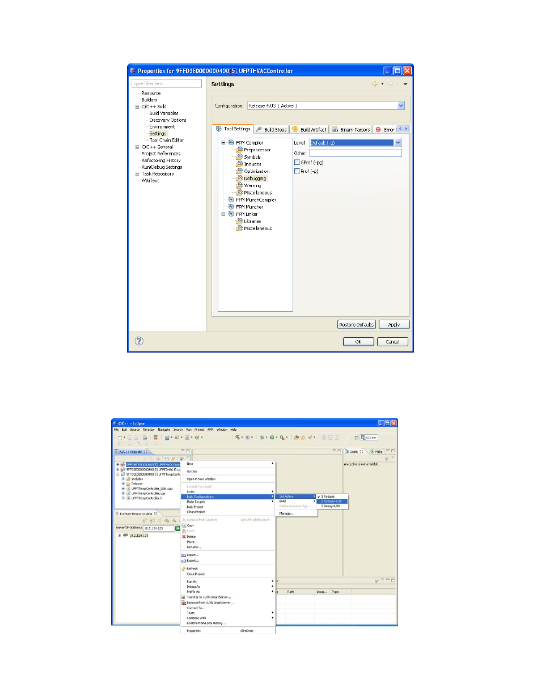Click the build hammer icon in Eclipse toolbar
Screen dimensions: 541x700
click(238, 438)
